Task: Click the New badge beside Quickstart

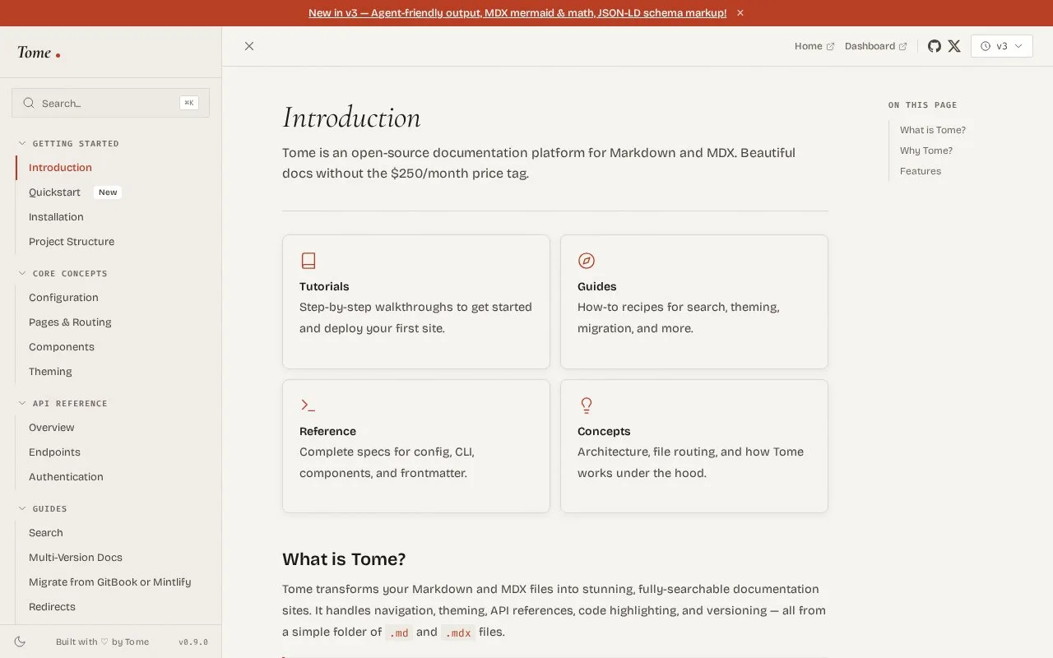Action: click(x=108, y=192)
